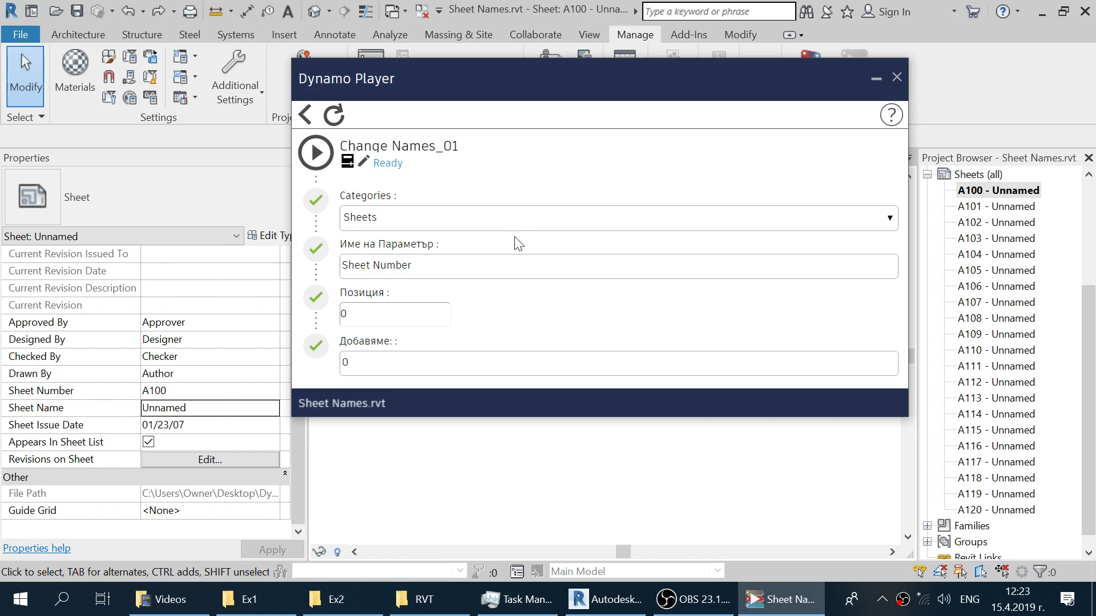This screenshot has width=1096, height=616.
Task: Go back using Dynamo Player arrow
Action: [x=305, y=115]
